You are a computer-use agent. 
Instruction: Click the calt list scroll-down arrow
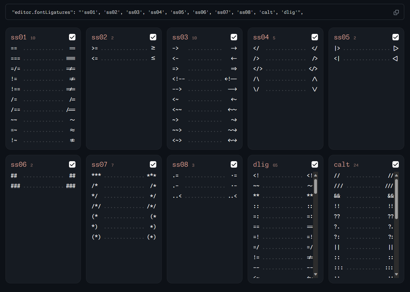click(397, 274)
